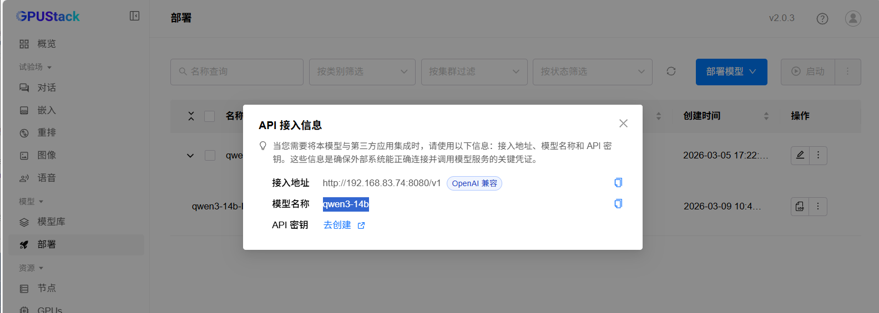Click the Start (启动) button

click(x=808, y=72)
